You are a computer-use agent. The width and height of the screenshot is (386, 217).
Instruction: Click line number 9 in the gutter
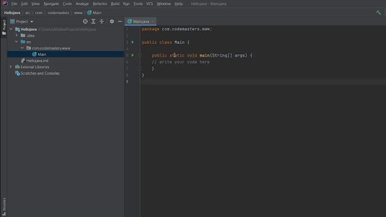[x=127, y=81]
